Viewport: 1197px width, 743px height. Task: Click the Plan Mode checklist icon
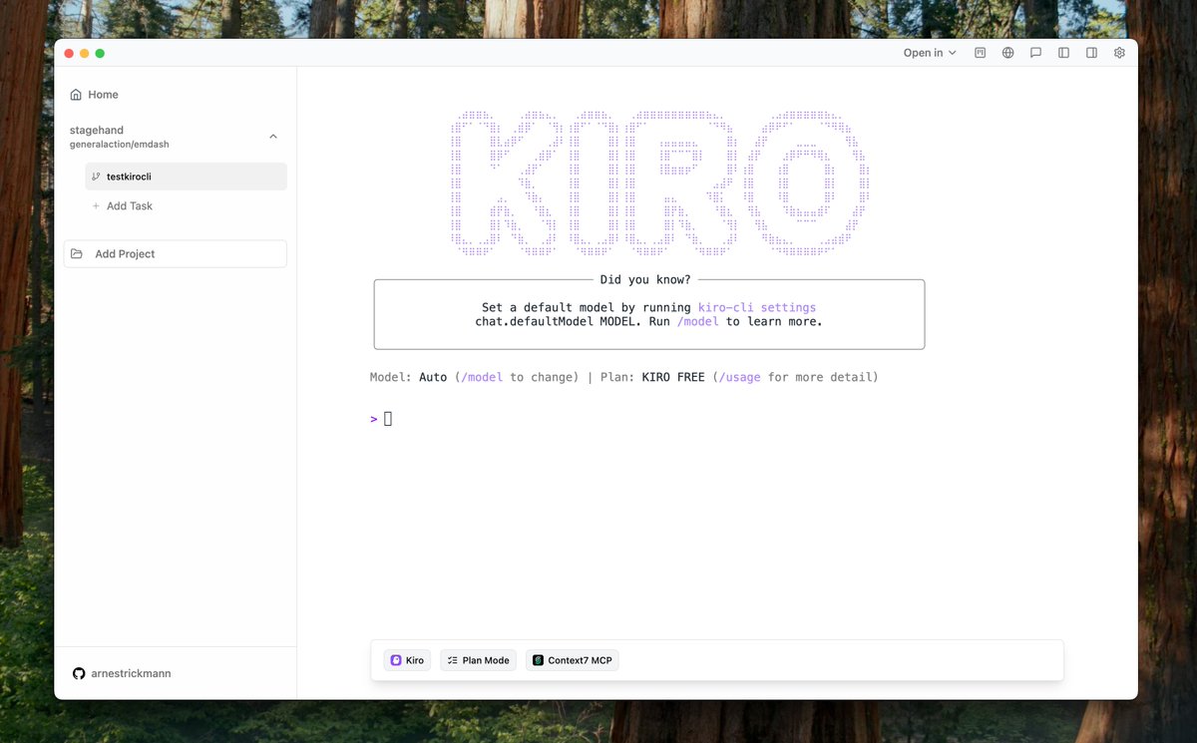coord(452,660)
